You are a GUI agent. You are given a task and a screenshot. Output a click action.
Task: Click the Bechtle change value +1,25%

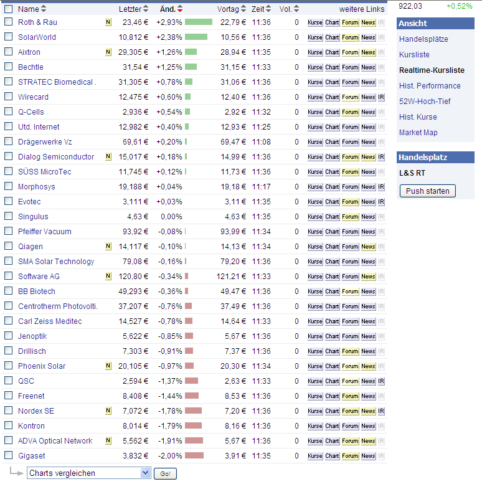[x=169, y=67]
